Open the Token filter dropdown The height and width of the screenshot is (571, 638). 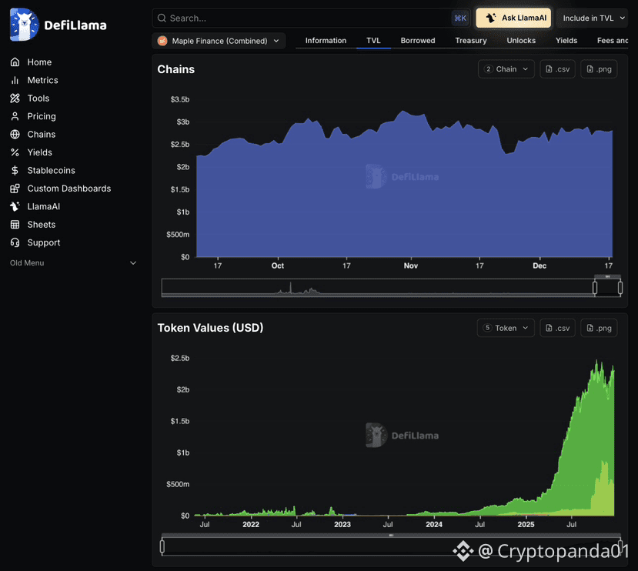506,328
